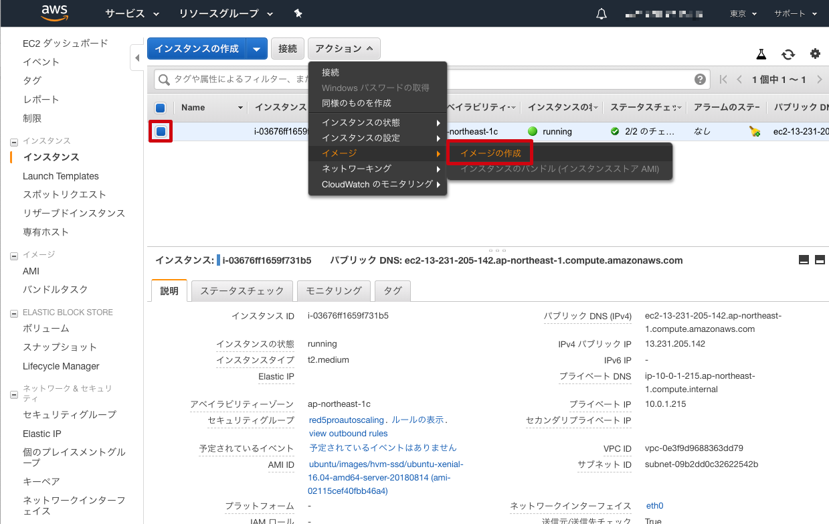829x524 pixels.
Task: Open Launch Templates in sidebar
Action: pos(61,176)
